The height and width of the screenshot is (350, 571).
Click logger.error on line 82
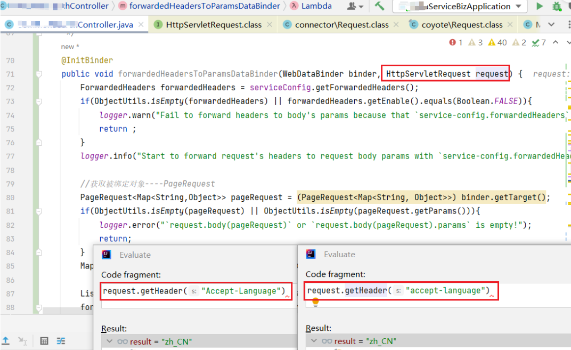point(127,225)
